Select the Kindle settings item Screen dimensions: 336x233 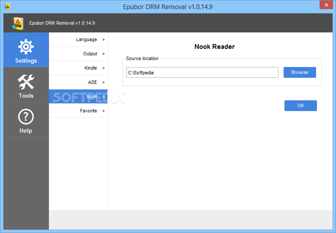(x=78, y=68)
